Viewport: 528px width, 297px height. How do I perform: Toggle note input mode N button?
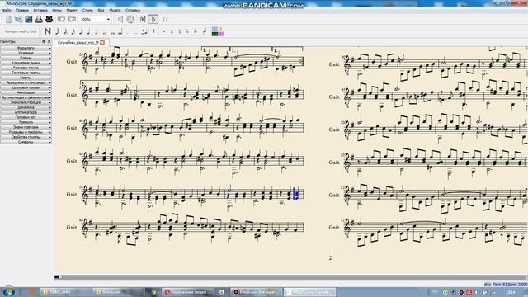coord(48,31)
